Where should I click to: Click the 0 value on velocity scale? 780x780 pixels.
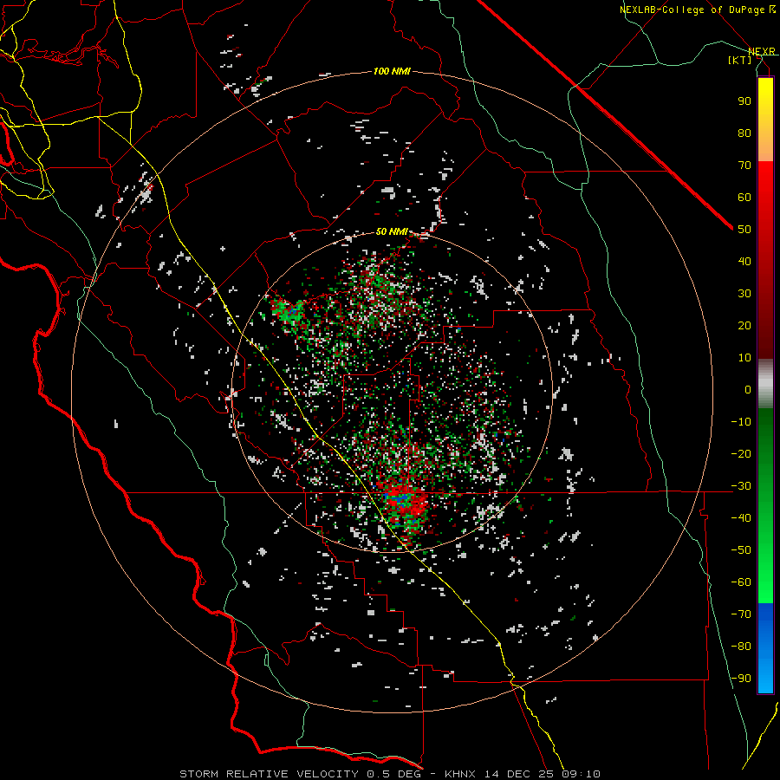click(x=748, y=389)
